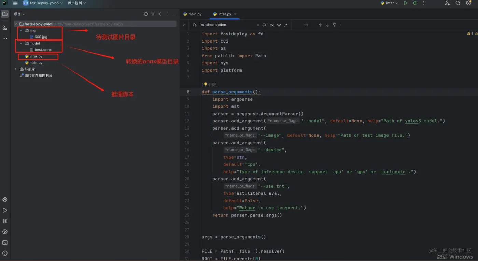The height and width of the screenshot is (261, 478).
Task: Open the infer run configuration dropdown
Action: click(x=390, y=3)
